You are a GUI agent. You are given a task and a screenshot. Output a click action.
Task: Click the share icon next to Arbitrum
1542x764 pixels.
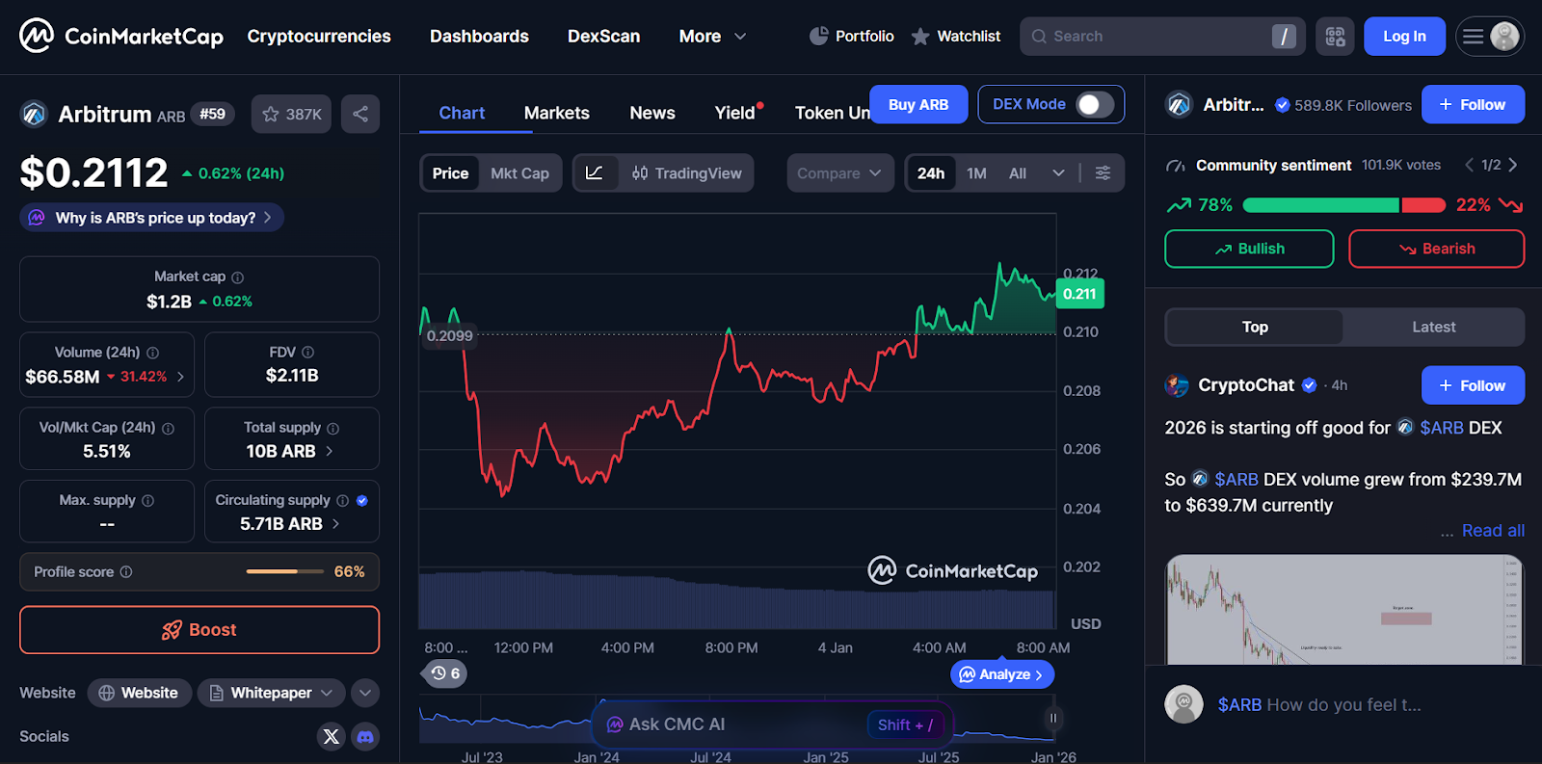point(359,114)
